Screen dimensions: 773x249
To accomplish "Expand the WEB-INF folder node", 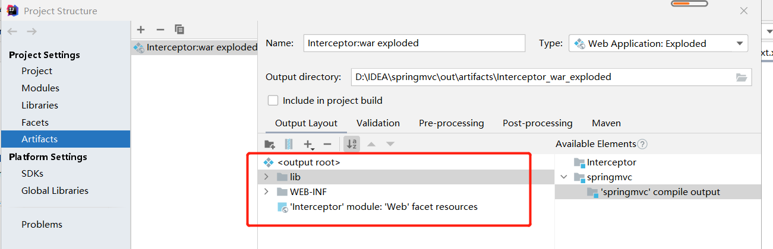I will (x=266, y=191).
